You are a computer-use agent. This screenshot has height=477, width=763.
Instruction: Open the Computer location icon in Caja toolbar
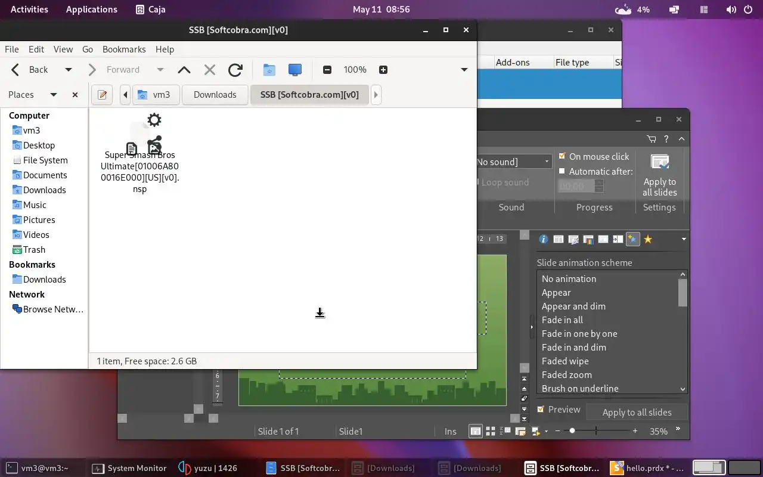pos(295,70)
